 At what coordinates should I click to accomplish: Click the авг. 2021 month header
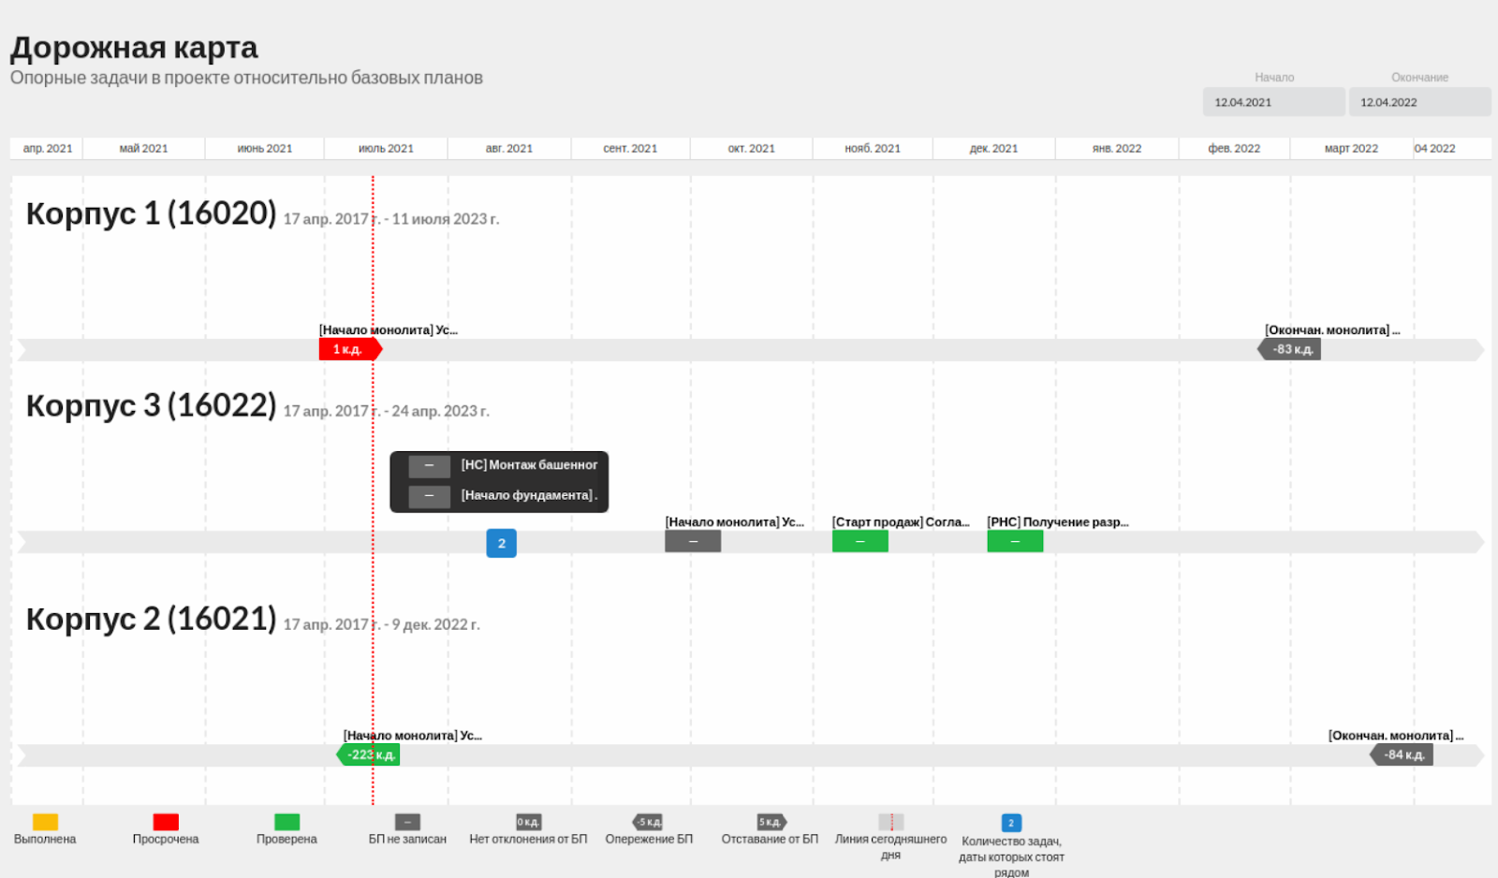coord(509,149)
